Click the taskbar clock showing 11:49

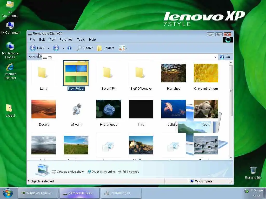pos(256,190)
